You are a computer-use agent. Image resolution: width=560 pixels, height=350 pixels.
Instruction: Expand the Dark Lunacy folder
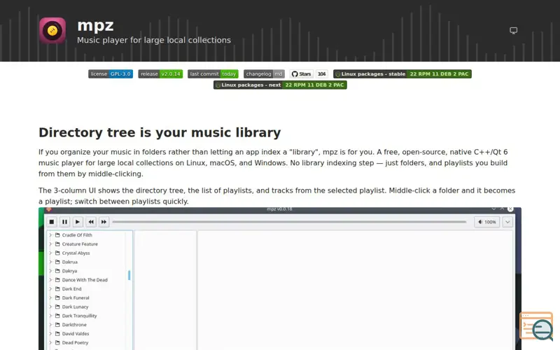(x=50, y=307)
